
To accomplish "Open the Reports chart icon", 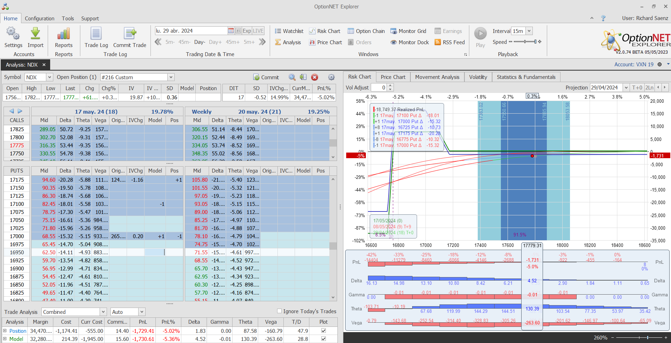I will [x=63, y=34].
